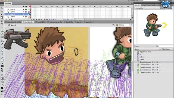This screenshot has width=174, height=98.
Task: Select the Eyedropper tool
Action: [2, 44]
